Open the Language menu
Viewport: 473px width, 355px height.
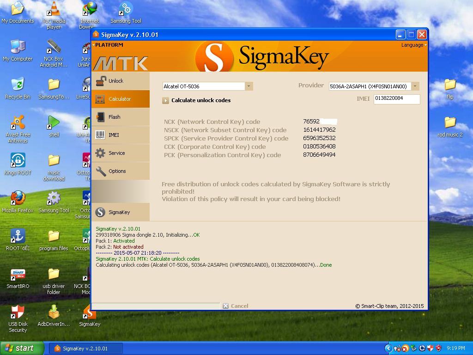(413, 45)
